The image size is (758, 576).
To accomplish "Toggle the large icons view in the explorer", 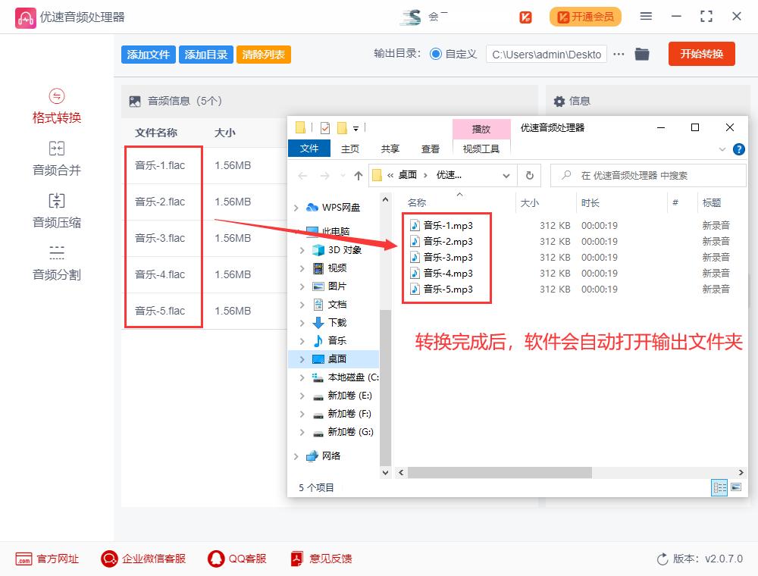I will (735, 487).
